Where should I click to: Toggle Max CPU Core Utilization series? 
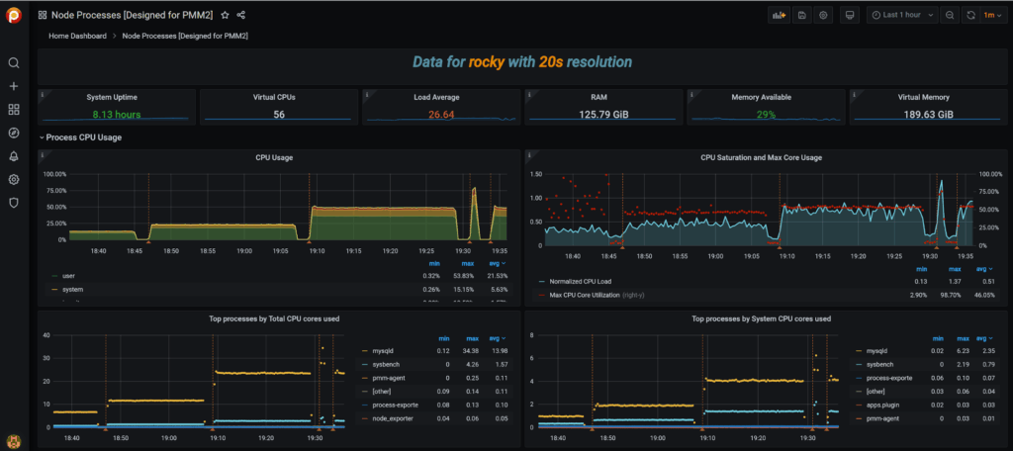point(586,295)
